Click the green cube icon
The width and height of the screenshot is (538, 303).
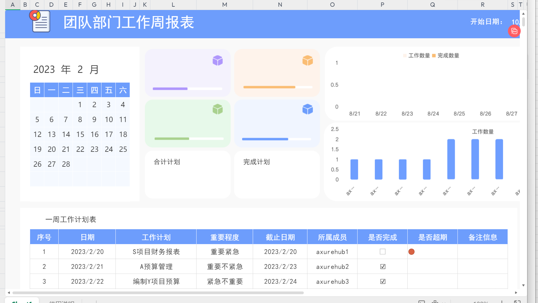218,109
